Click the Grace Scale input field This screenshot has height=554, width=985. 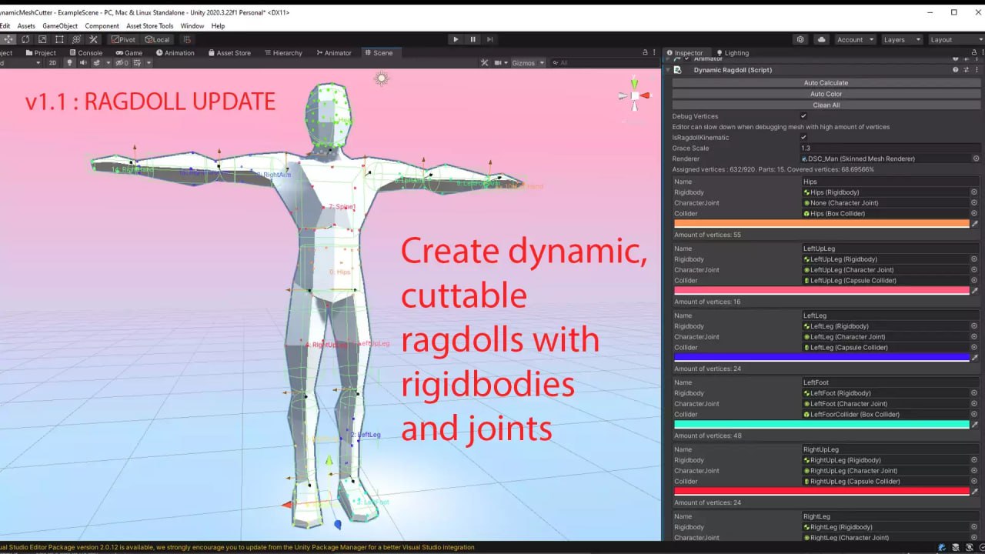pos(885,148)
